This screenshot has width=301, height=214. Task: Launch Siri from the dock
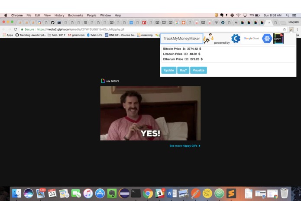pyautogui.click(x=29, y=193)
